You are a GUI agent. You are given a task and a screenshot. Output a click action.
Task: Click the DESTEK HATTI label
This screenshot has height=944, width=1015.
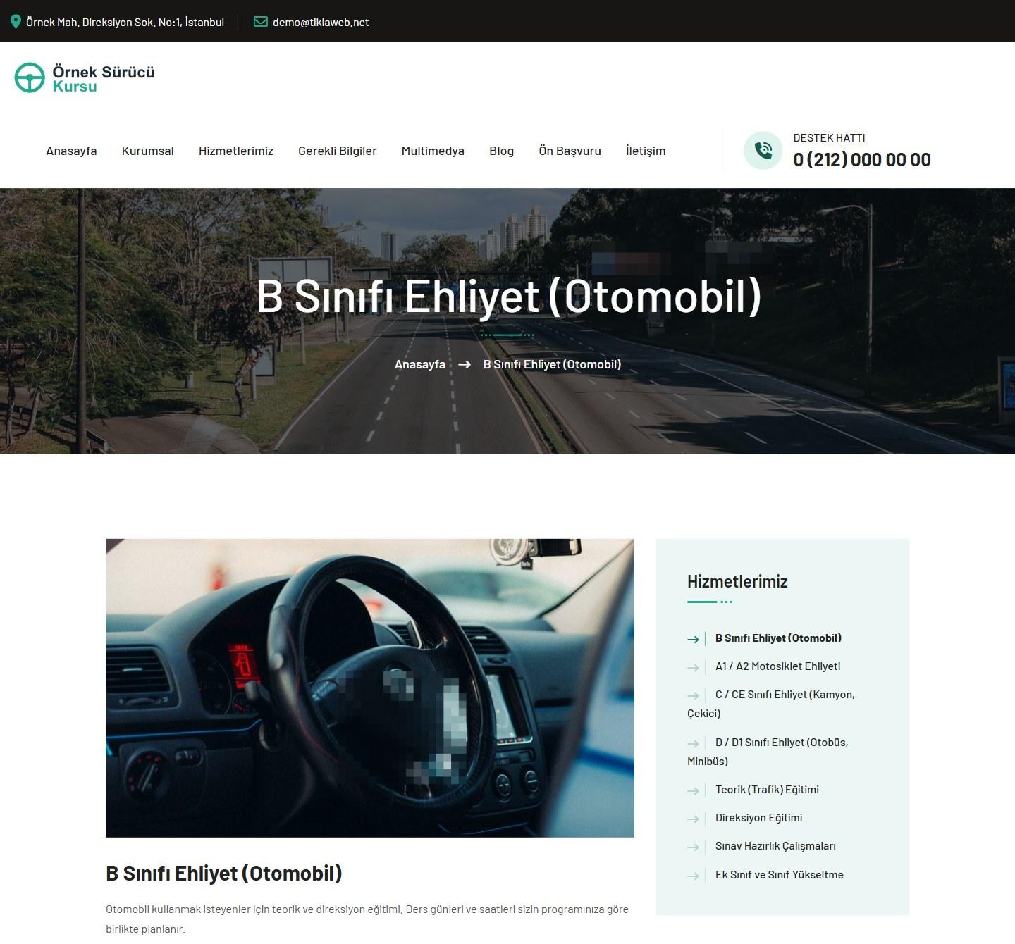[x=830, y=138]
